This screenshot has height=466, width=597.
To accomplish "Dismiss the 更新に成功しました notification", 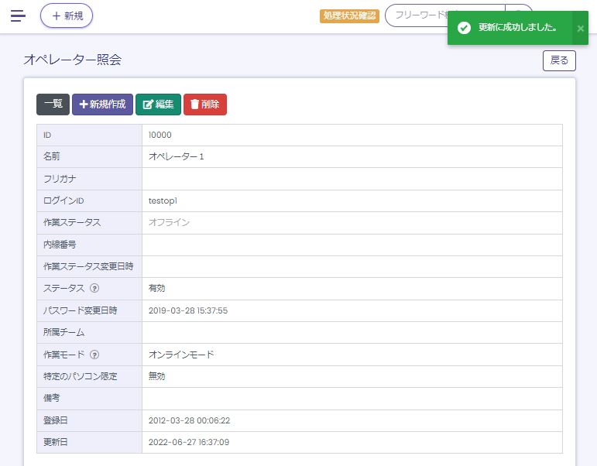I will (x=580, y=28).
